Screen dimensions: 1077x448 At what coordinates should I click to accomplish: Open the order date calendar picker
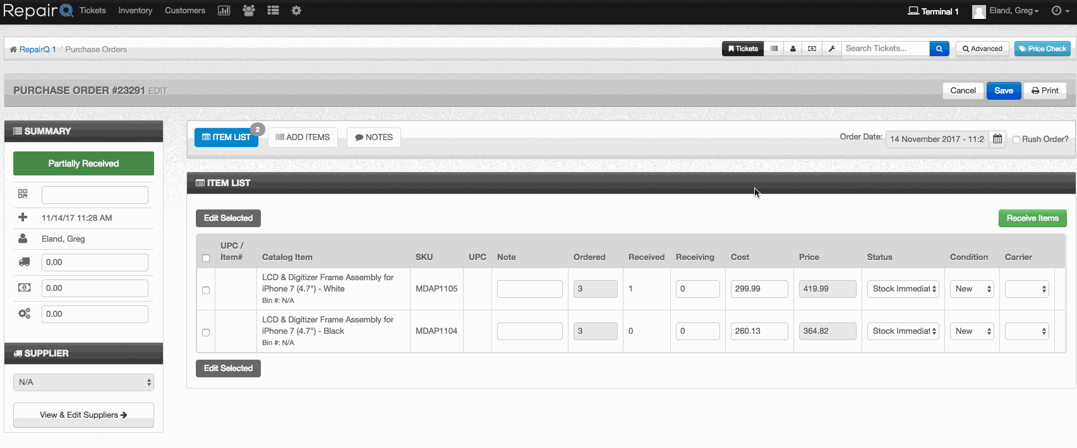point(997,139)
